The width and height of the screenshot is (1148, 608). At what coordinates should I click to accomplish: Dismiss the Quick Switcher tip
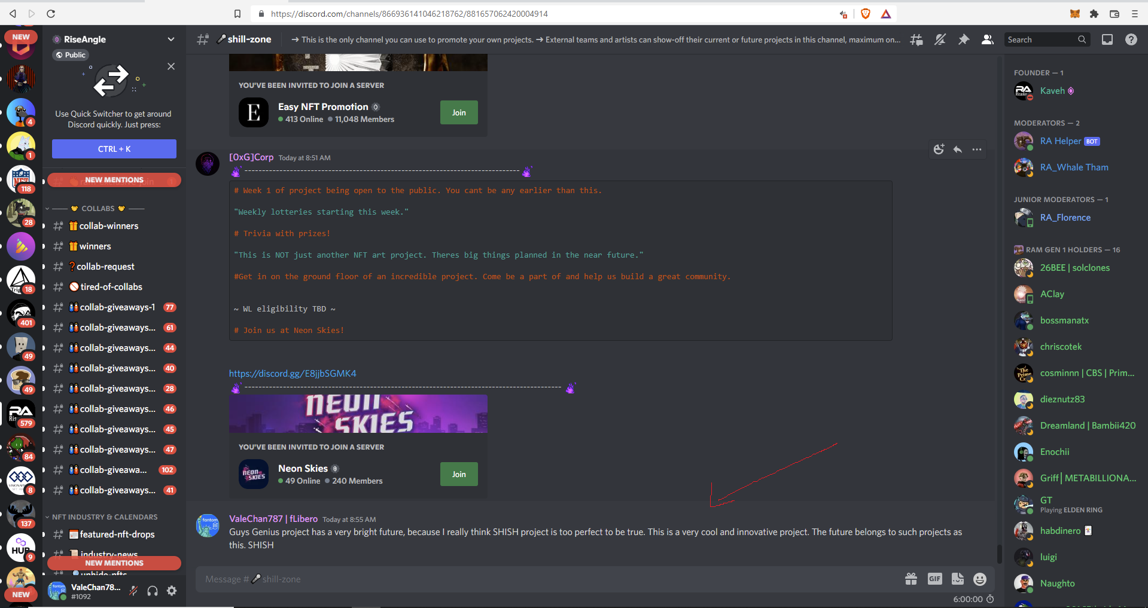click(171, 66)
